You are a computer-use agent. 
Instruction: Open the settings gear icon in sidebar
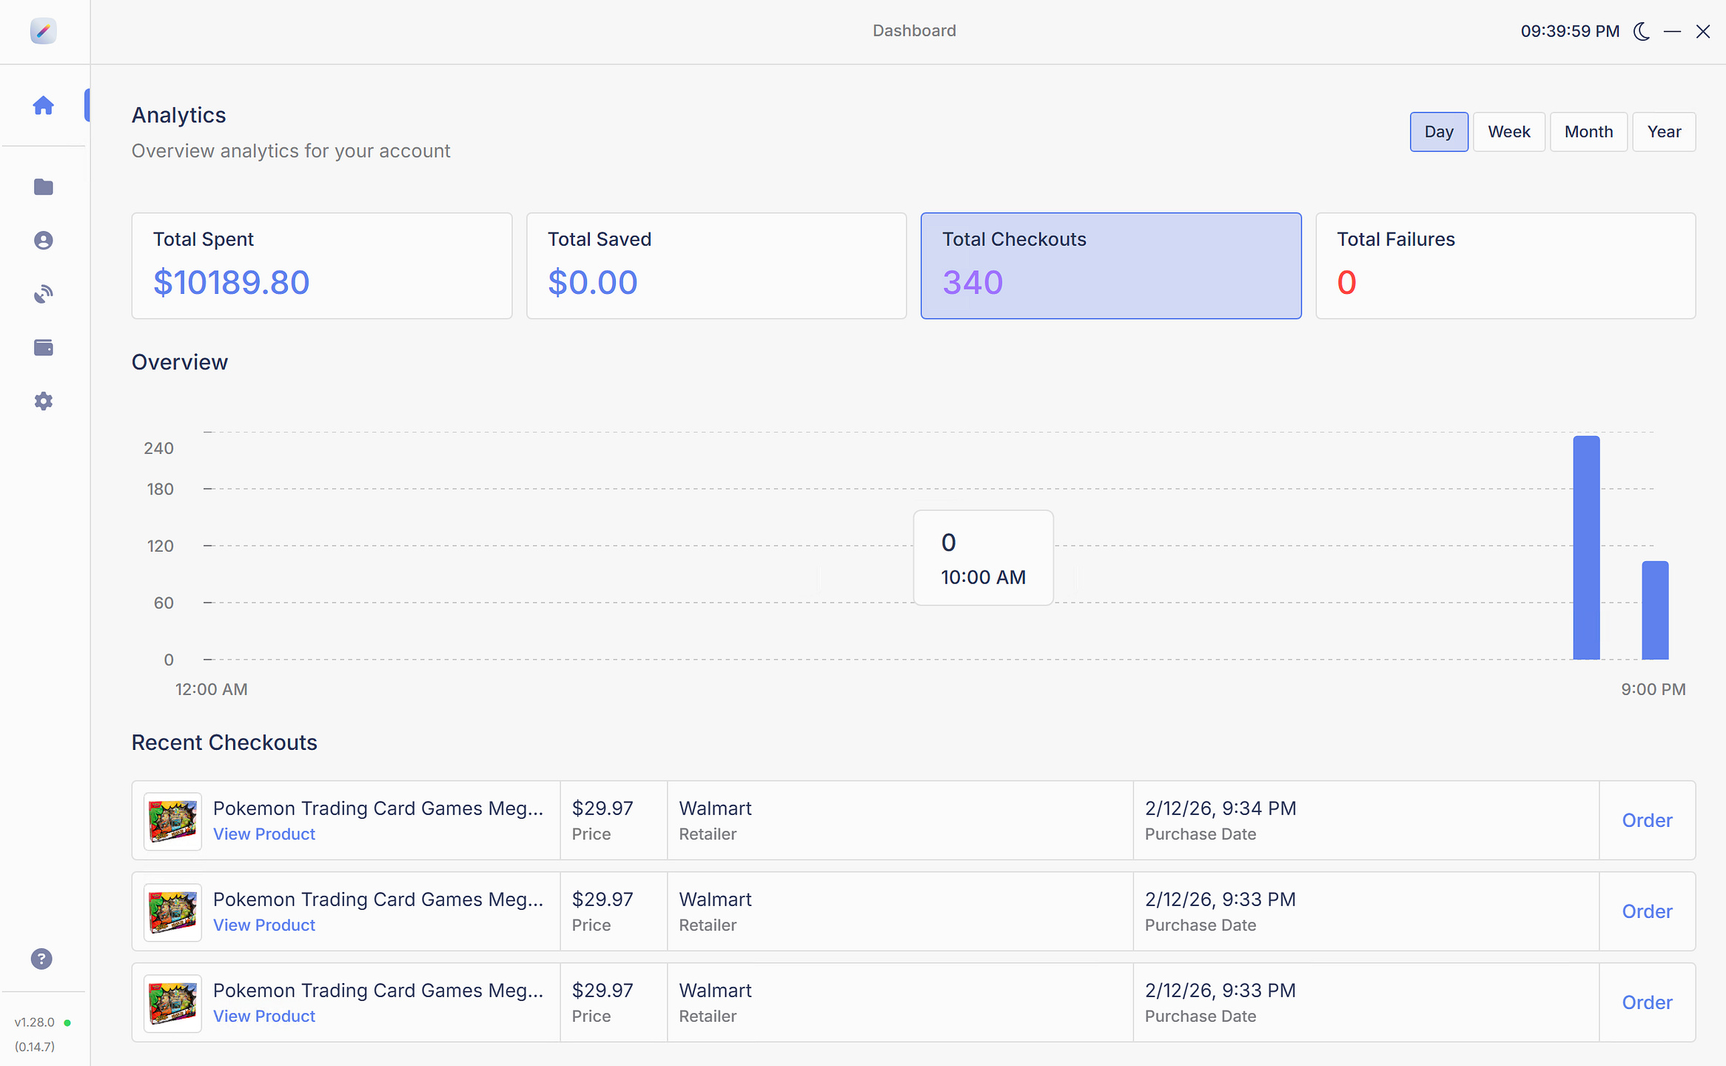point(43,401)
